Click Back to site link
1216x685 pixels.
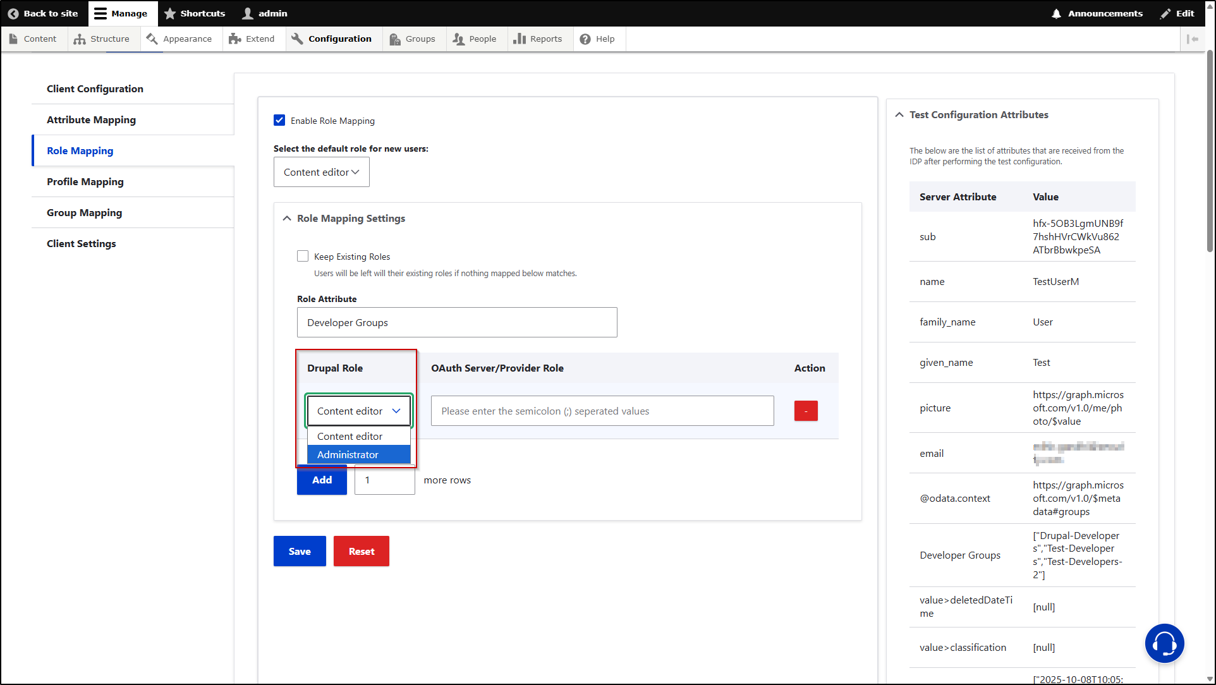coord(43,13)
